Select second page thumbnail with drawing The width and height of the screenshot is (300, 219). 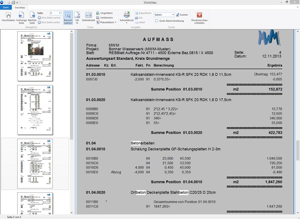click(x=35, y=110)
